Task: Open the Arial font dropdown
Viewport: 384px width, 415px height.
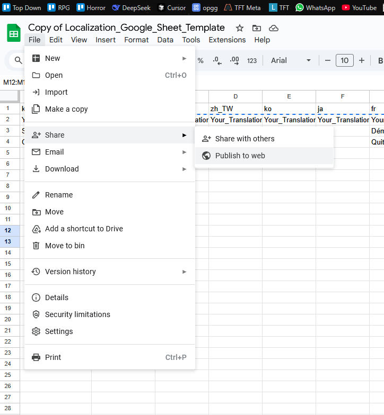Action: pyautogui.click(x=291, y=60)
